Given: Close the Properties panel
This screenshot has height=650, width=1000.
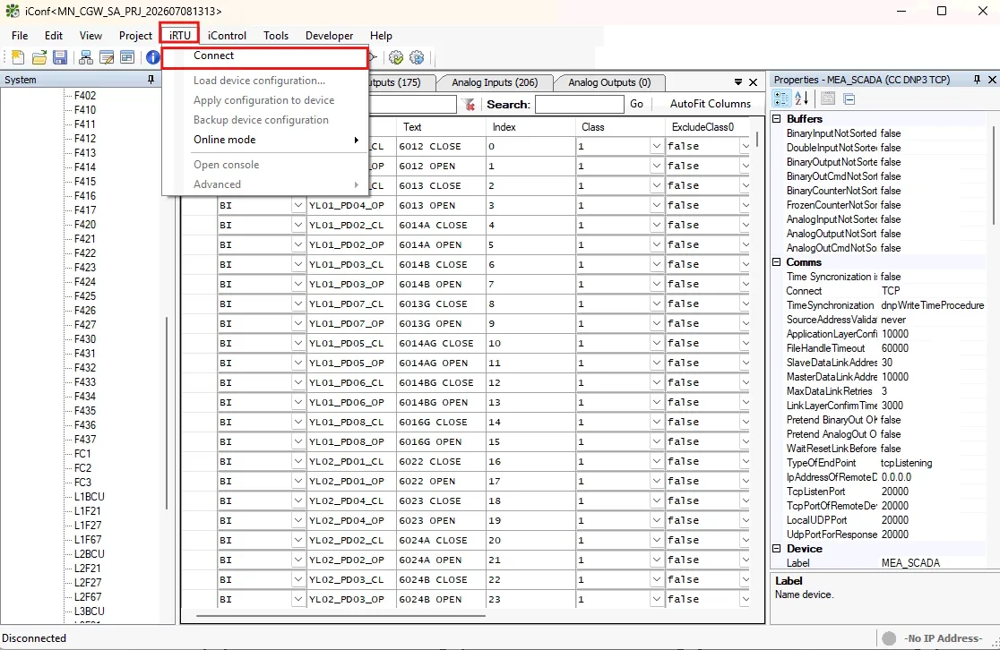Looking at the screenshot, I should [992, 80].
